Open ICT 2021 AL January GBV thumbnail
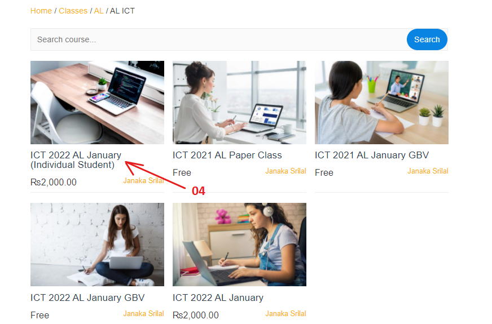 click(381, 103)
